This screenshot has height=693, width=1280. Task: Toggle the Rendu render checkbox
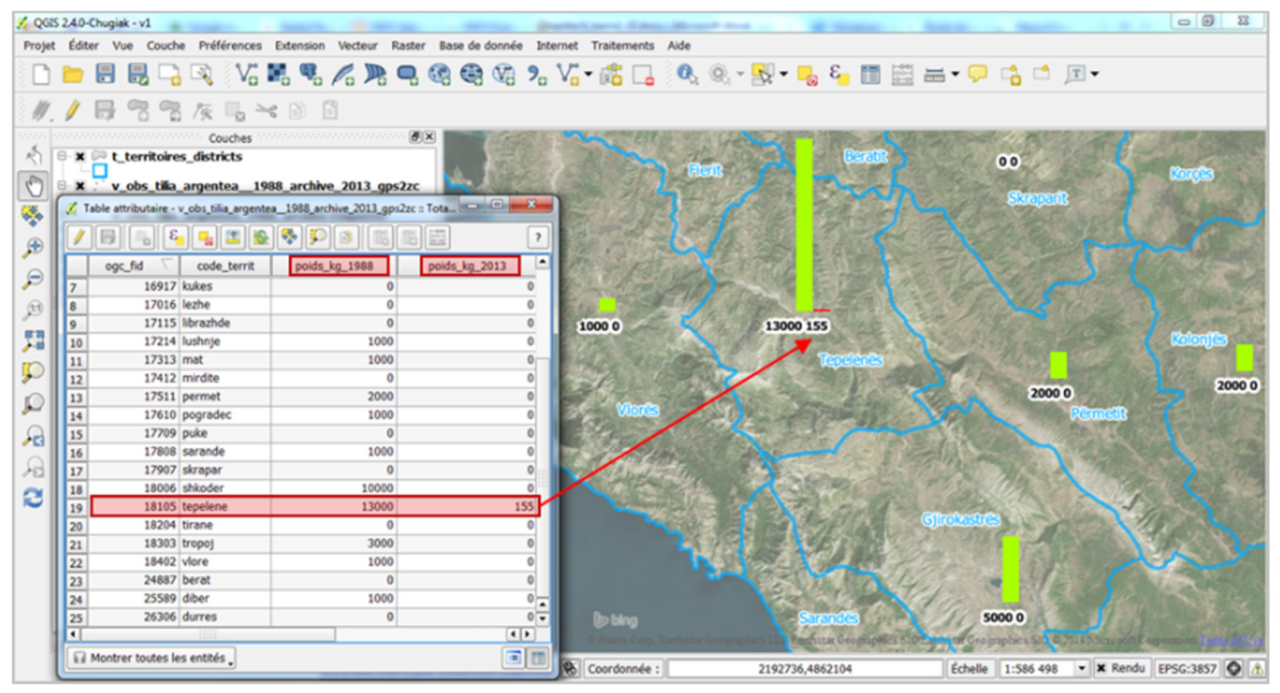click(x=1101, y=668)
